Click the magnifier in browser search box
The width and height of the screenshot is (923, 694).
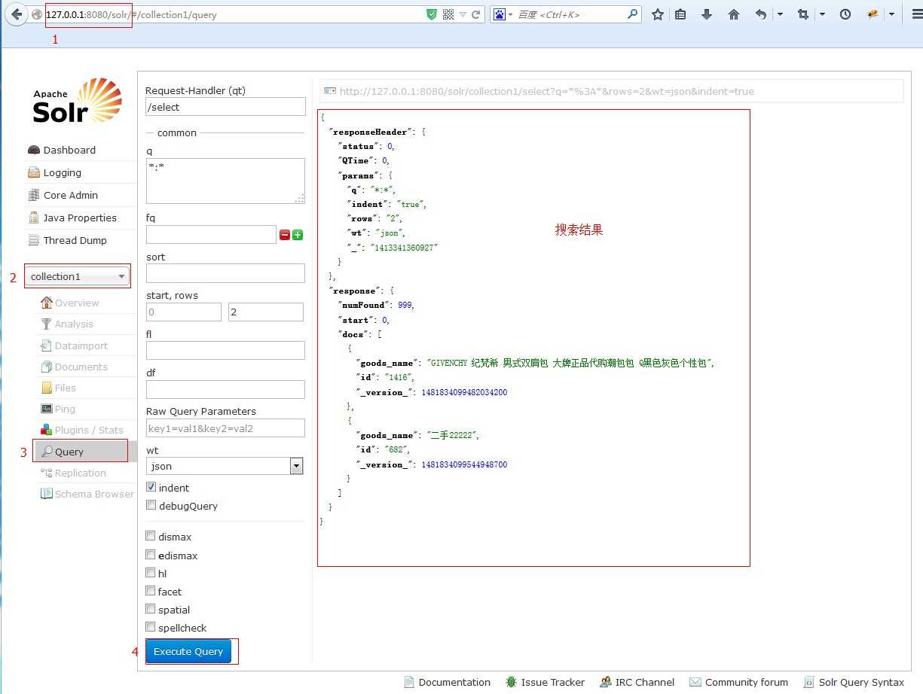tap(633, 14)
